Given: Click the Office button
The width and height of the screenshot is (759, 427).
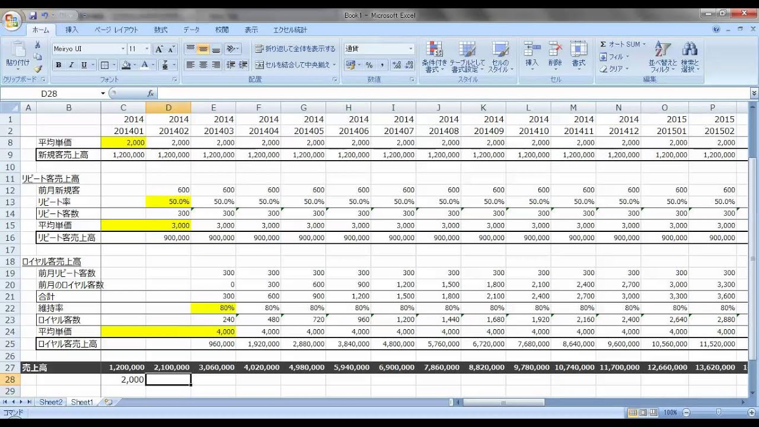Looking at the screenshot, I should [x=12, y=22].
